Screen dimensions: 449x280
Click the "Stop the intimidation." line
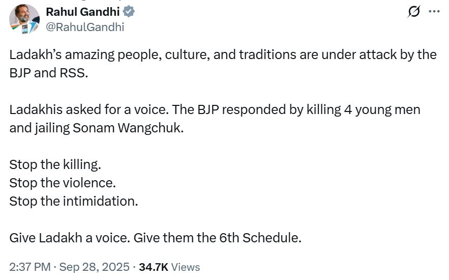(74, 201)
